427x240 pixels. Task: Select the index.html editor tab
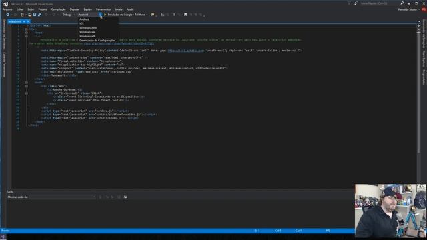[15, 21]
